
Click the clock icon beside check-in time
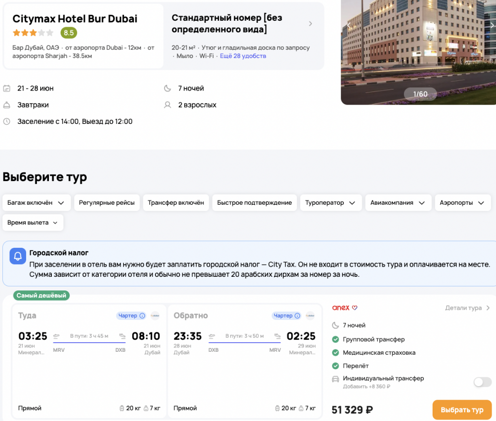coord(7,121)
